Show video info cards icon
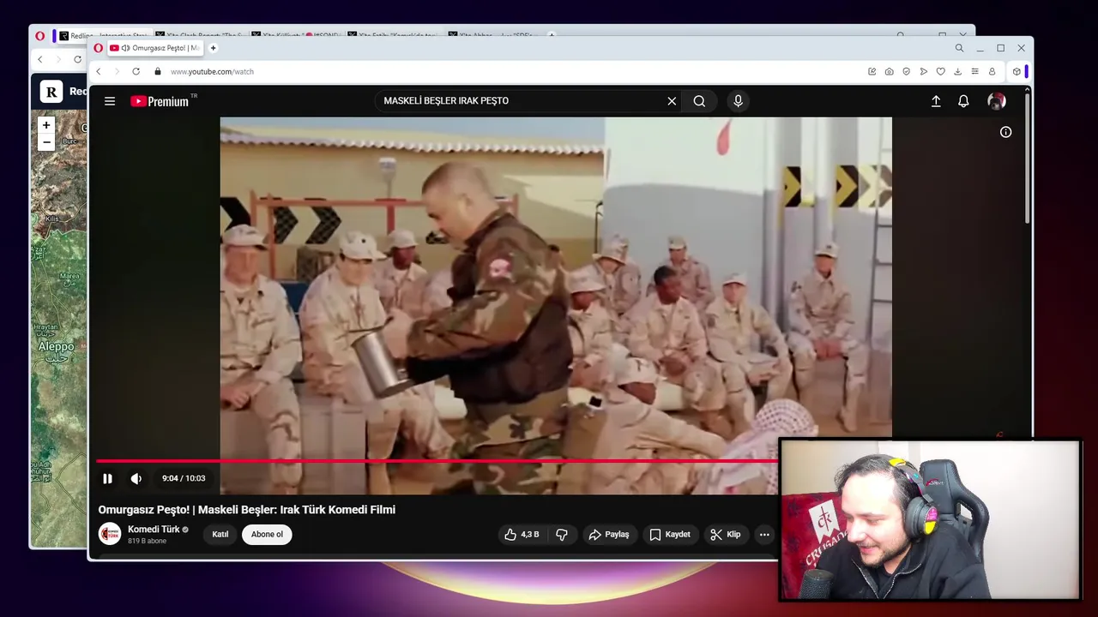This screenshot has width=1098, height=617. pos(1005,132)
